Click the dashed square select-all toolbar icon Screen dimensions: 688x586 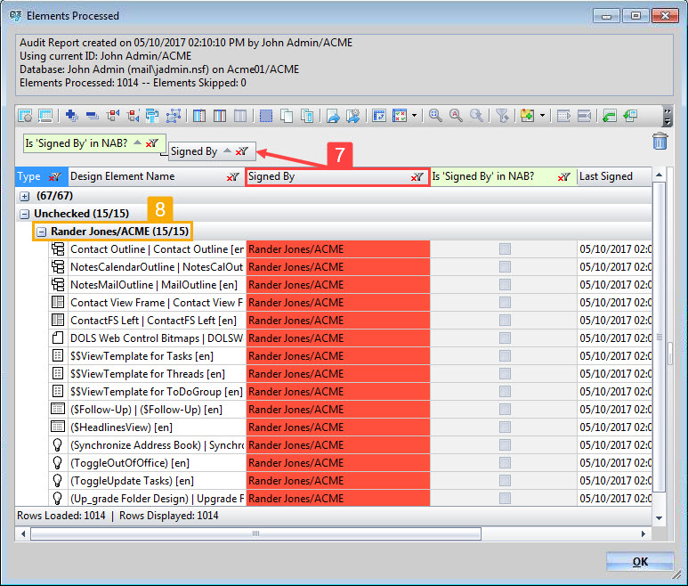pos(266,116)
